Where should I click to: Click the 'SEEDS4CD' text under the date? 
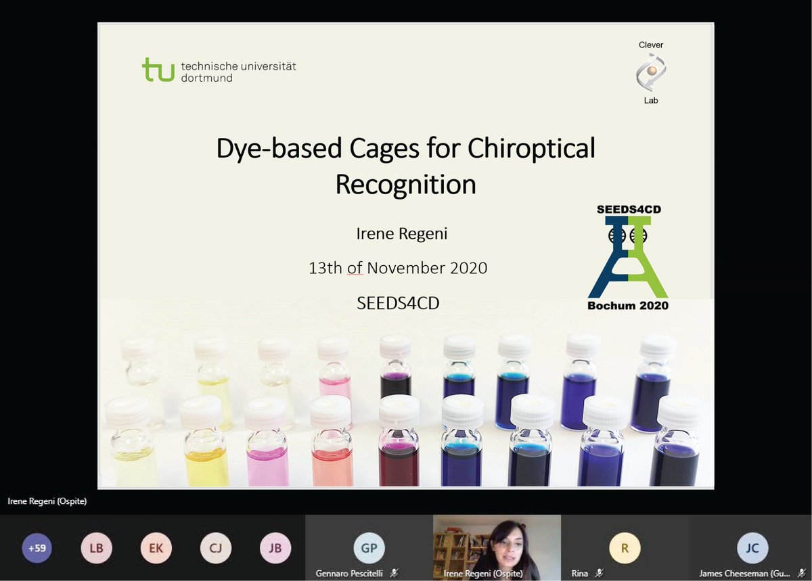(x=398, y=304)
